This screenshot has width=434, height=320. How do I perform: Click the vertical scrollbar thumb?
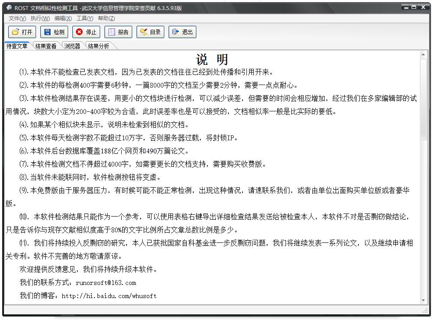tap(423, 100)
